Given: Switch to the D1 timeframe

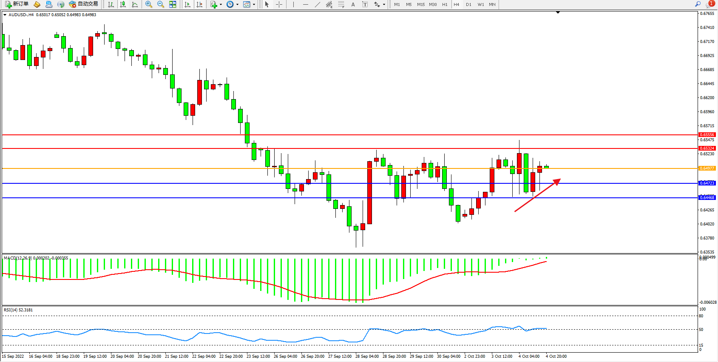Looking at the screenshot, I should click(x=468, y=4).
